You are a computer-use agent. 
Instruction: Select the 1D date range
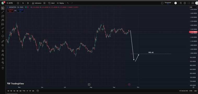click(8, 91)
